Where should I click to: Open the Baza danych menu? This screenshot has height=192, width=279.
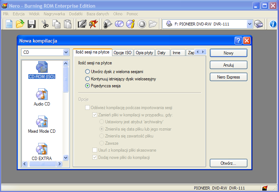98,14
